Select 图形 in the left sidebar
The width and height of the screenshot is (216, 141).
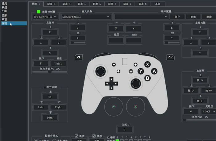pyautogui.click(x=4, y=15)
